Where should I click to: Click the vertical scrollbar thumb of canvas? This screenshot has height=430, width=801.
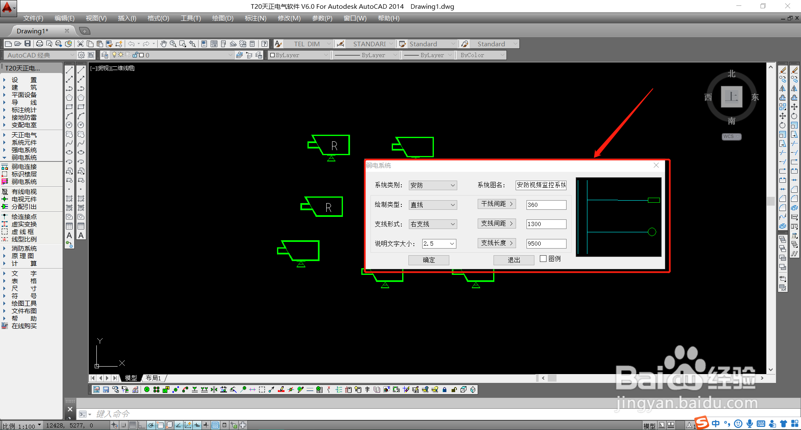click(771, 201)
